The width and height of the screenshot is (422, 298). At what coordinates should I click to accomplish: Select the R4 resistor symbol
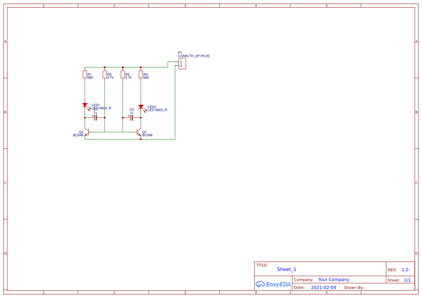[141, 75]
